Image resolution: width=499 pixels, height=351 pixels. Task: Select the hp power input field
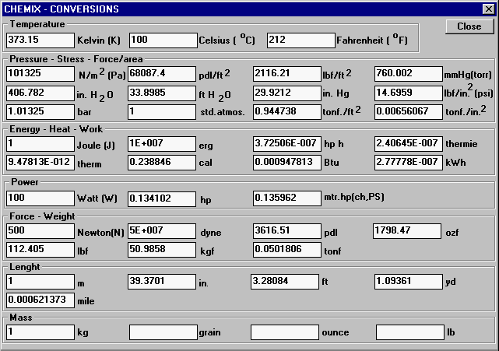click(162, 198)
